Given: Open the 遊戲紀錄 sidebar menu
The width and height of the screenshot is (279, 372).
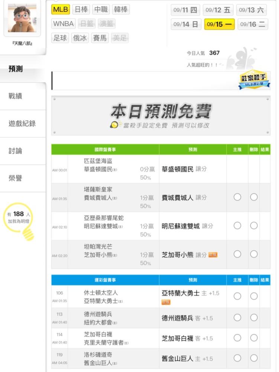Looking at the screenshot, I should [x=23, y=124].
